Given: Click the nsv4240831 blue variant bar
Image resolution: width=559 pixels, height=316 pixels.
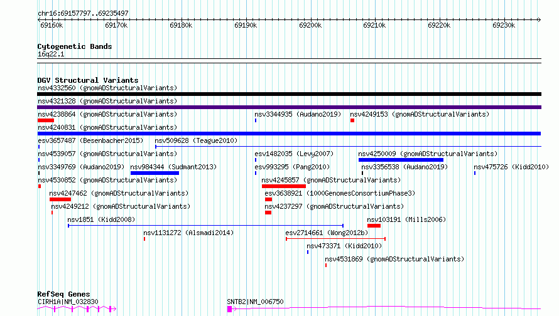Looking at the screenshot, I should 289,134.
